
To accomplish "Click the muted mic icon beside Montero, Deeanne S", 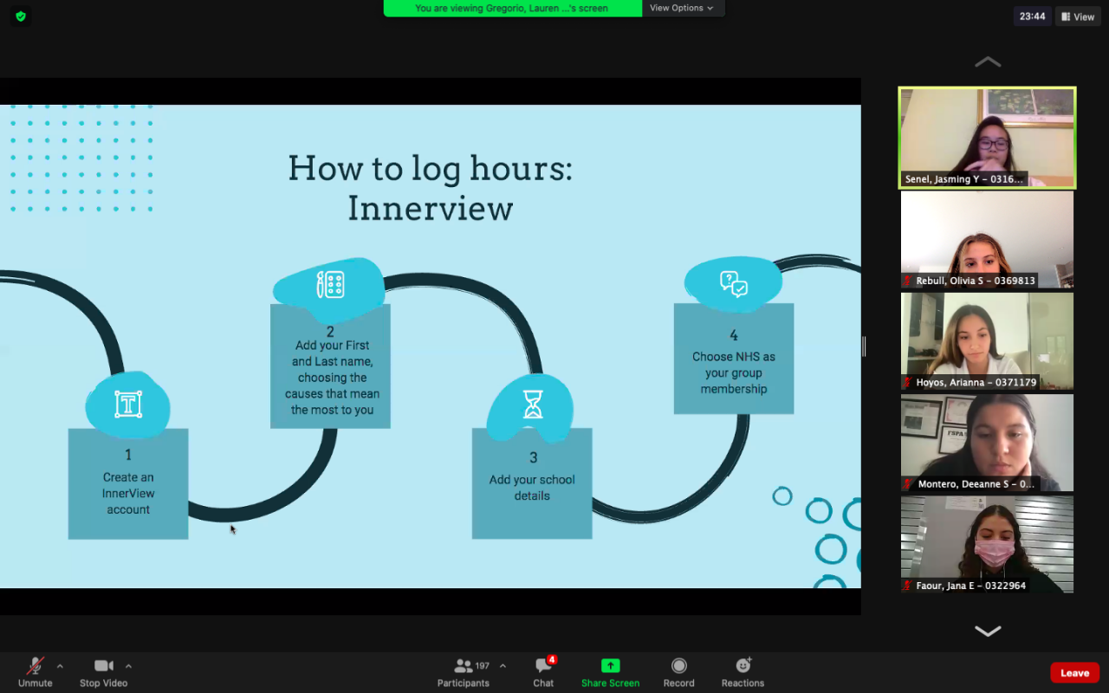I will click(908, 483).
